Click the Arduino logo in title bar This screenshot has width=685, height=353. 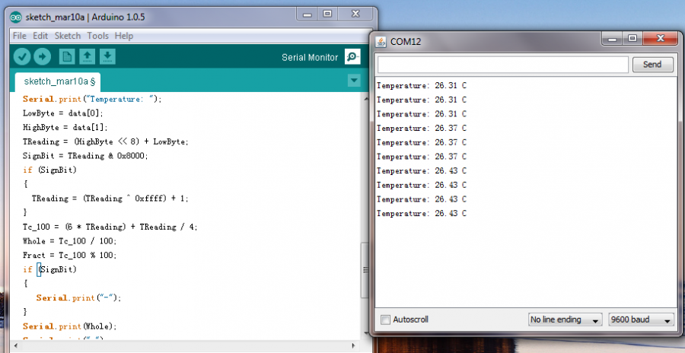(x=16, y=16)
